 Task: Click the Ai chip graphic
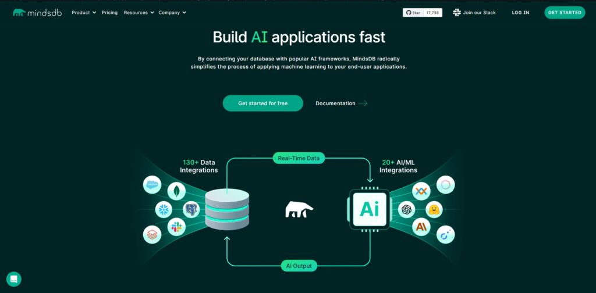370,209
